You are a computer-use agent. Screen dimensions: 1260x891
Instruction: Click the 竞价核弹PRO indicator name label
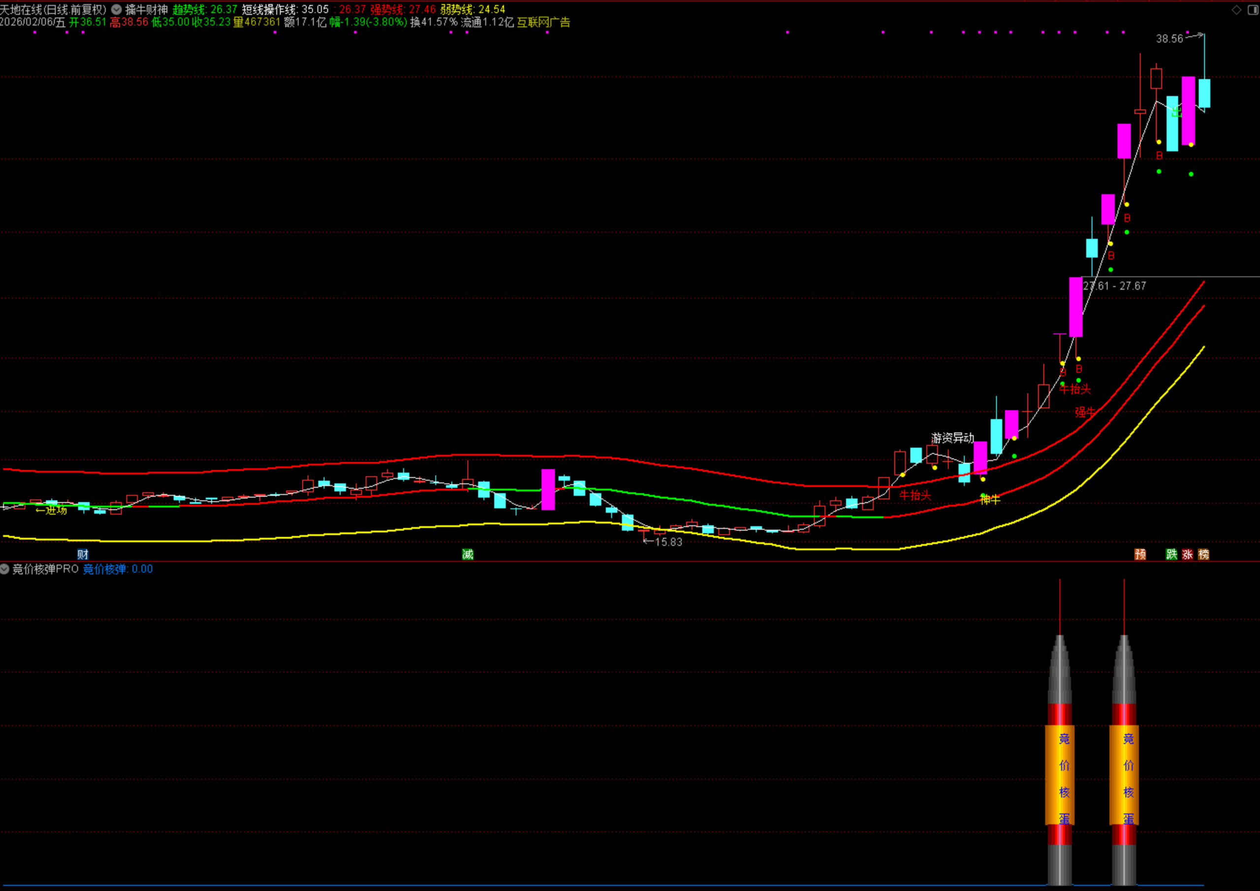coord(46,569)
